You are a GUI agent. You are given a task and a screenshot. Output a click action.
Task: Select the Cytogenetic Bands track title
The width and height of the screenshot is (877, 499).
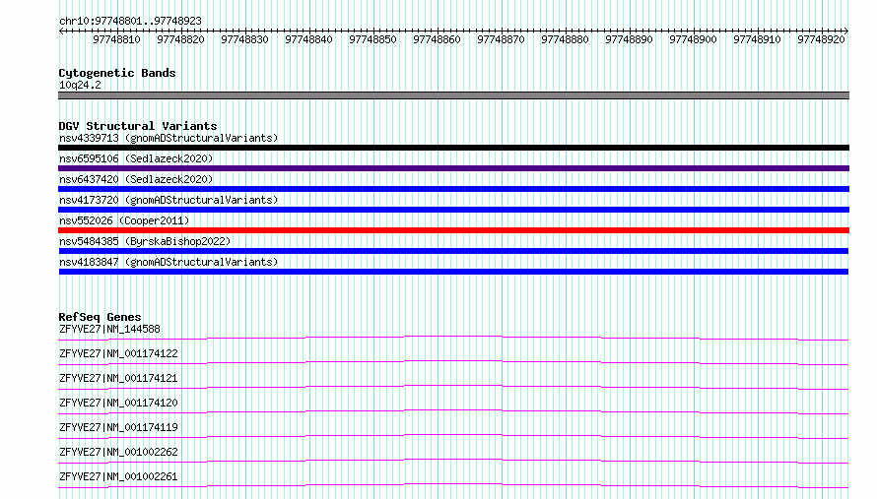[117, 73]
